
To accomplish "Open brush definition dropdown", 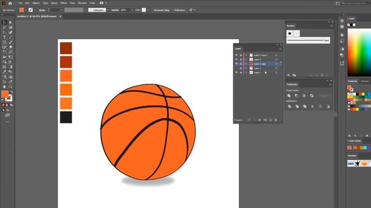I will click(x=108, y=10).
